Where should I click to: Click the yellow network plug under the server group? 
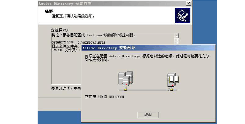click(125, 89)
